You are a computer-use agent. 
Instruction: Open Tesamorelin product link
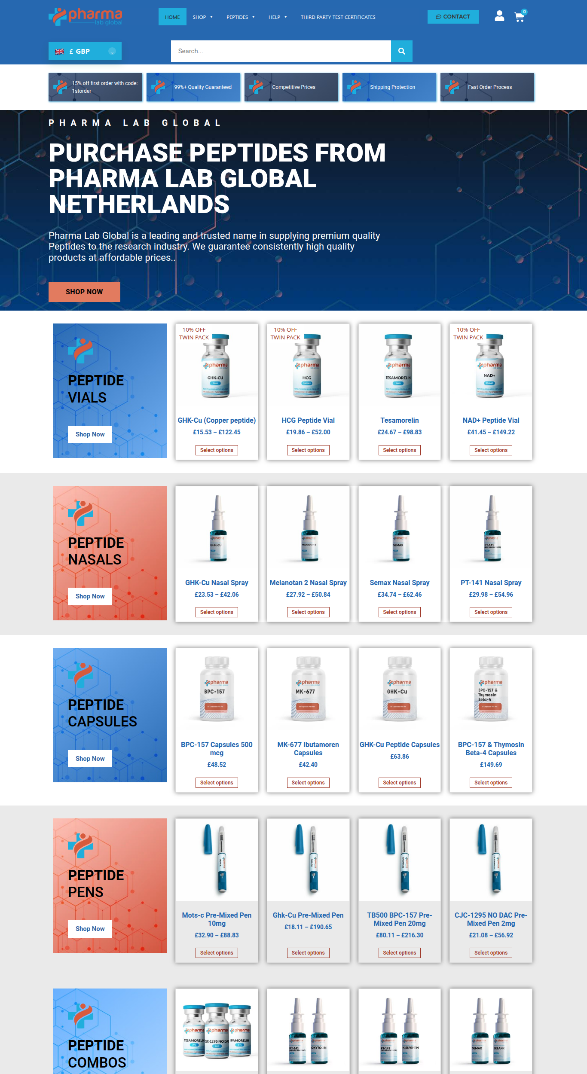point(400,421)
